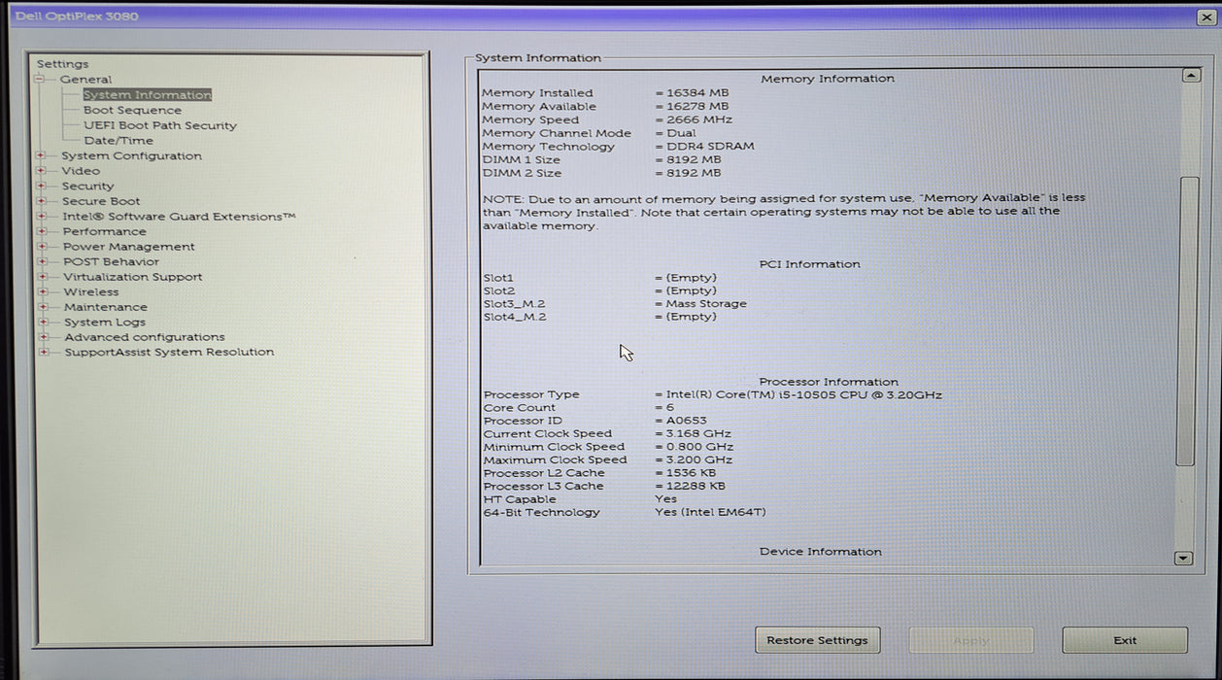Click the scroll down arrow
Viewport: 1222px width, 680px height.
1182,558
